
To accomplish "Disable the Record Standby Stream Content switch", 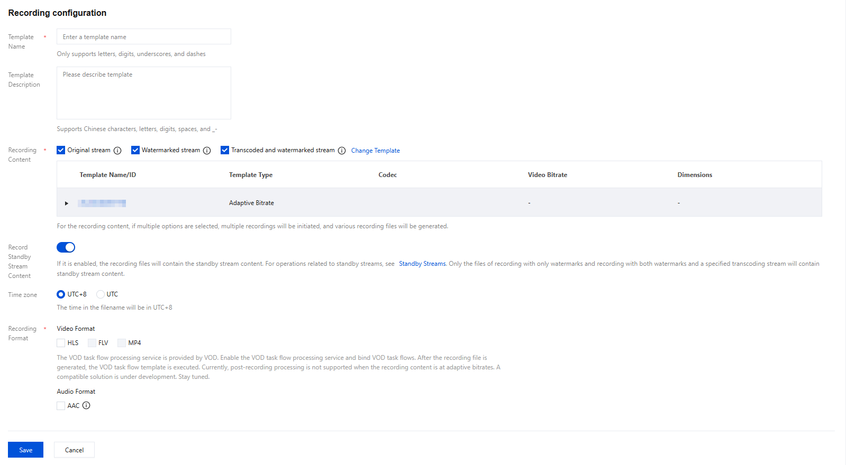I will pyautogui.click(x=66, y=247).
